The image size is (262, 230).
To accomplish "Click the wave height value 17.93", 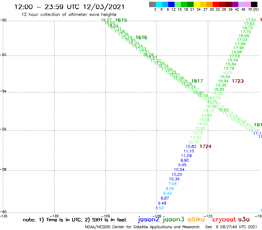I will click(x=249, y=24).
